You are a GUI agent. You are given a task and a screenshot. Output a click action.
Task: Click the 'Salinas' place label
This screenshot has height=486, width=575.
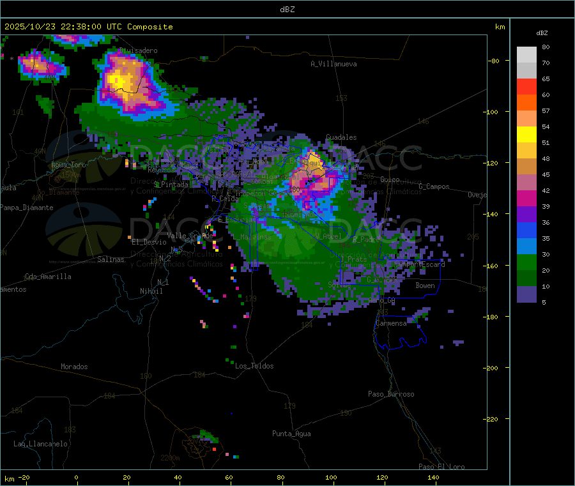(111, 259)
